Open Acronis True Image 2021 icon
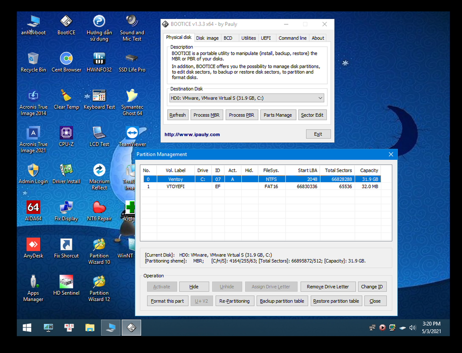This screenshot has height=353, width=462. [33, 140]
